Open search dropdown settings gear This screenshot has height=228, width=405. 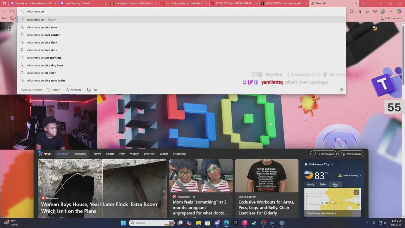pyautogui.click(x=341, y=90)
